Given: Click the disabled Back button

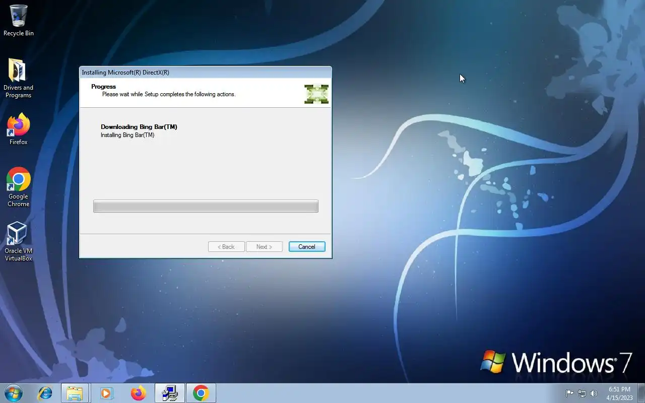Looking at the screenshot, I should click(226, 247).
